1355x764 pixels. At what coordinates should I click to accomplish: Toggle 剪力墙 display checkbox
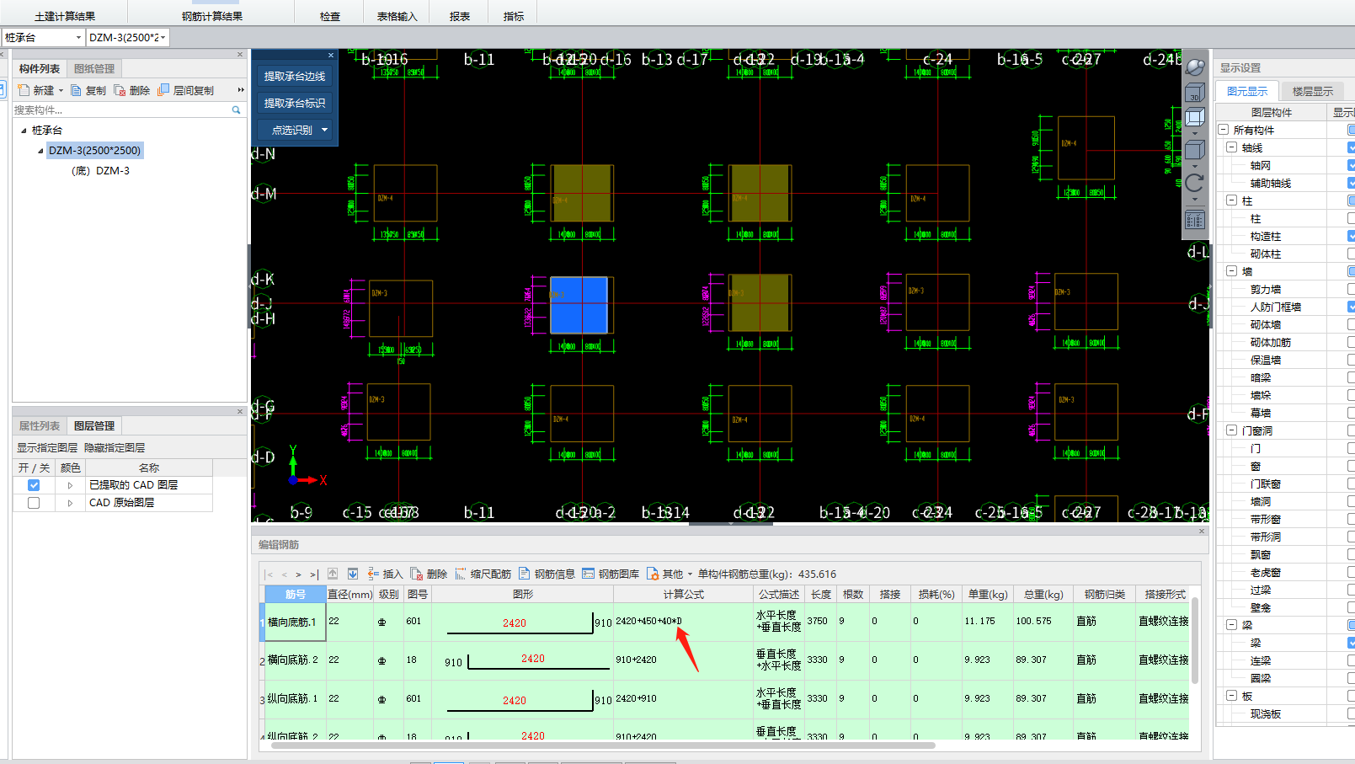[x=1351, y=289]
